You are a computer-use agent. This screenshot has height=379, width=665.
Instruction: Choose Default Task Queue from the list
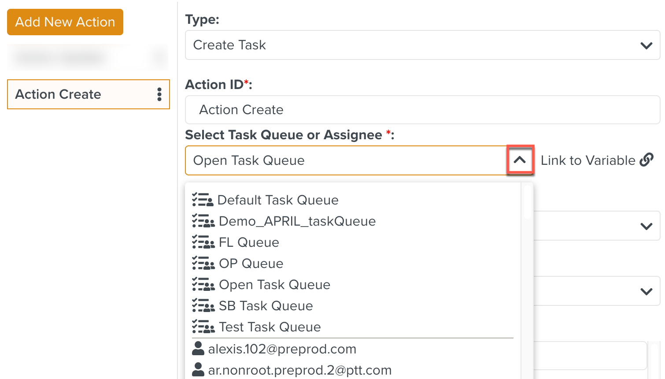tap(277, 200)
